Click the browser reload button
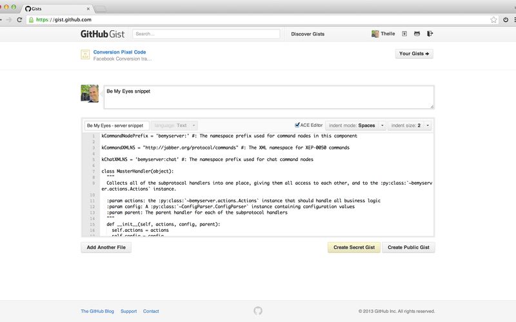 [x=20, y=20]
